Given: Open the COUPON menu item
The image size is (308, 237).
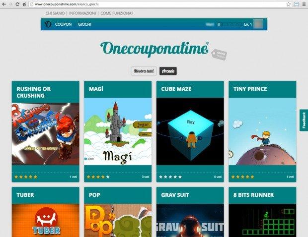Looking at the screenshot, I should click(x=63, y=24).
